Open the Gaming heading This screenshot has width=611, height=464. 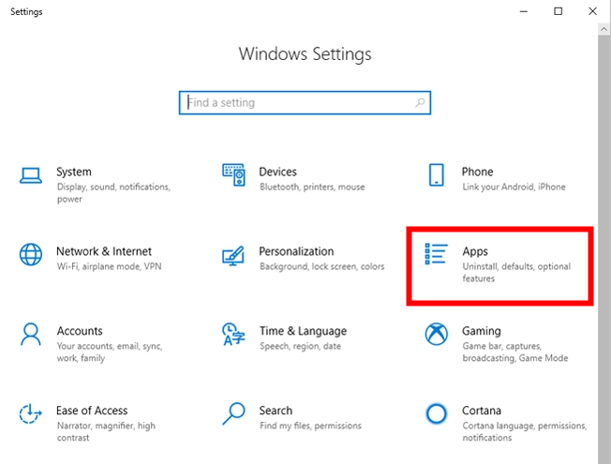click(482, 331)
